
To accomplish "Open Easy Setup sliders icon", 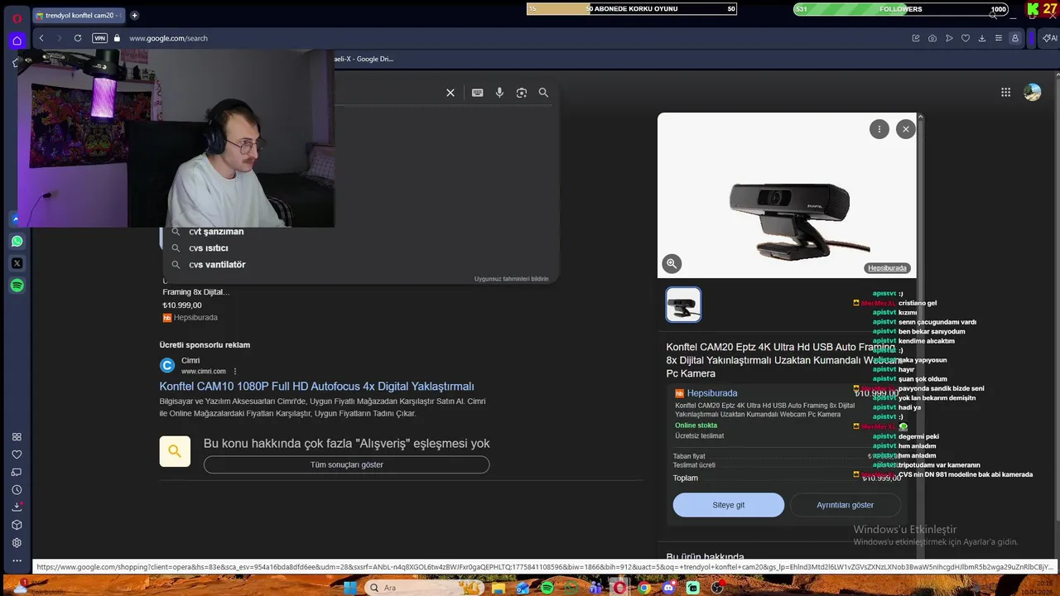I will coord(999,38).
